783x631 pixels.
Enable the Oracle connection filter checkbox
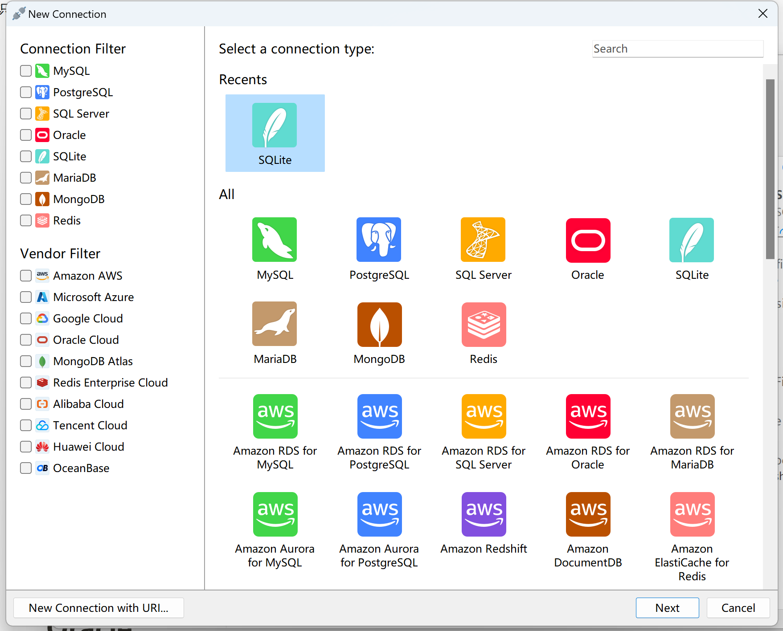coord(26,135)
